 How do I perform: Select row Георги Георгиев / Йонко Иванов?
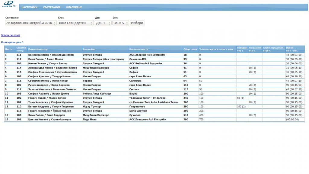[x=154, y=111]
